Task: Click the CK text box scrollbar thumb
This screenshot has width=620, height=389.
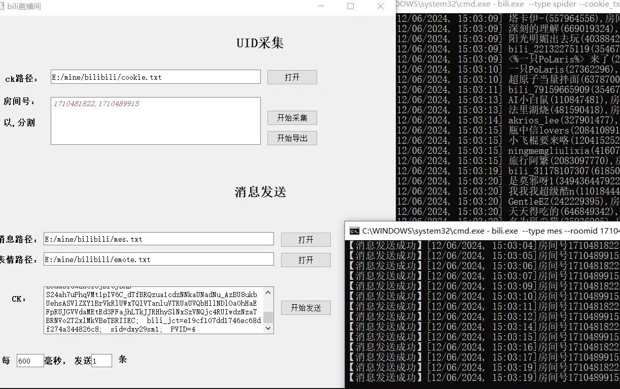Action: coord(268,317)
